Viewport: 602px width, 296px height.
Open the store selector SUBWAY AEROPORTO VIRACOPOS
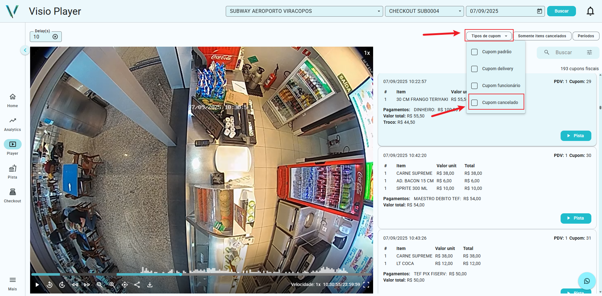point(304,11)
